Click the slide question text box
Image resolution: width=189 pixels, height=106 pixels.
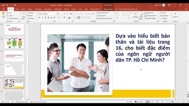pos(143,48)
